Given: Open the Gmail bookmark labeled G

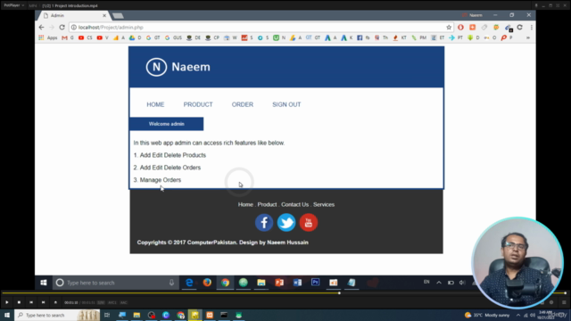Looking at the screenshot, I should pyautogui.click(x=68, y=37).
